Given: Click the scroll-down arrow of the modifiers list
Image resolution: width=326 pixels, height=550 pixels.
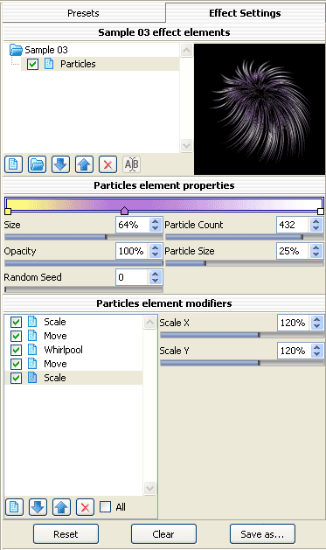Looking at the screenshot, I should (x=149, y=488).
